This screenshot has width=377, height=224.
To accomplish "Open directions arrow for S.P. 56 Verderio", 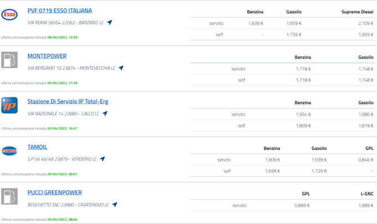I will [101, 159].
